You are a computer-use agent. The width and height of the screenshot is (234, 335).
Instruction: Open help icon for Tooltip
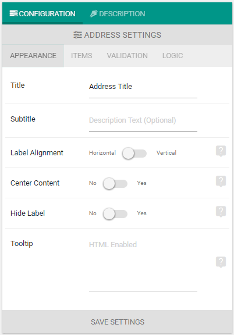[x=221, y=262]
